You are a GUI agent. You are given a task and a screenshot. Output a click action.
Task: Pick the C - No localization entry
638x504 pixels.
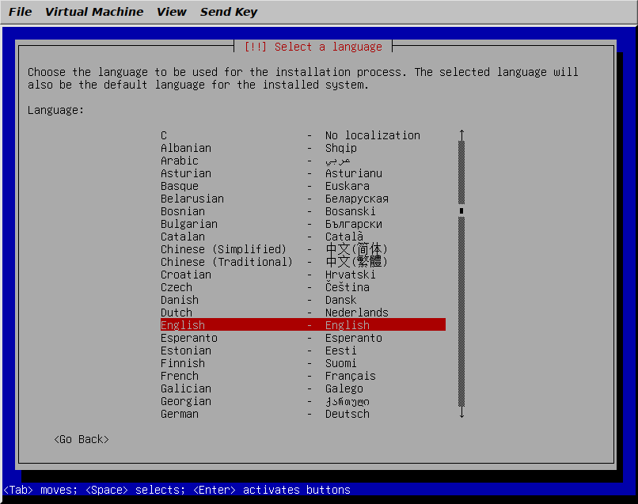pos(182,135)
